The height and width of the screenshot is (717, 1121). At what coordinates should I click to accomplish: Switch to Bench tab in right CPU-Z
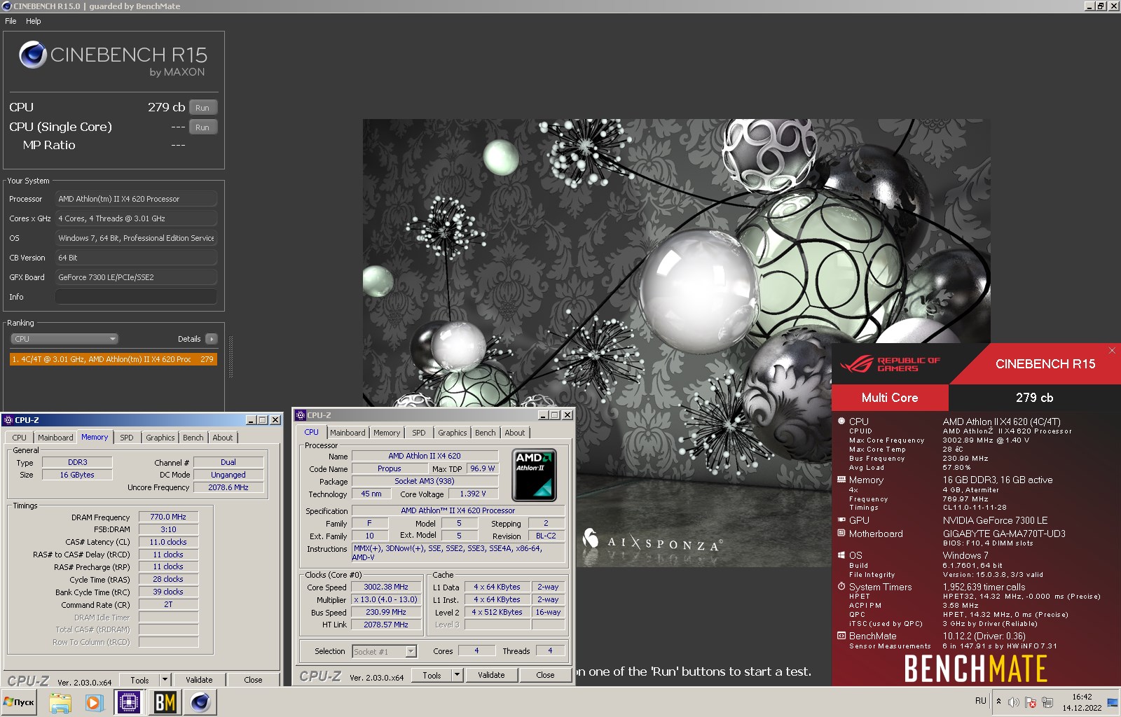(x=486, y=433)
